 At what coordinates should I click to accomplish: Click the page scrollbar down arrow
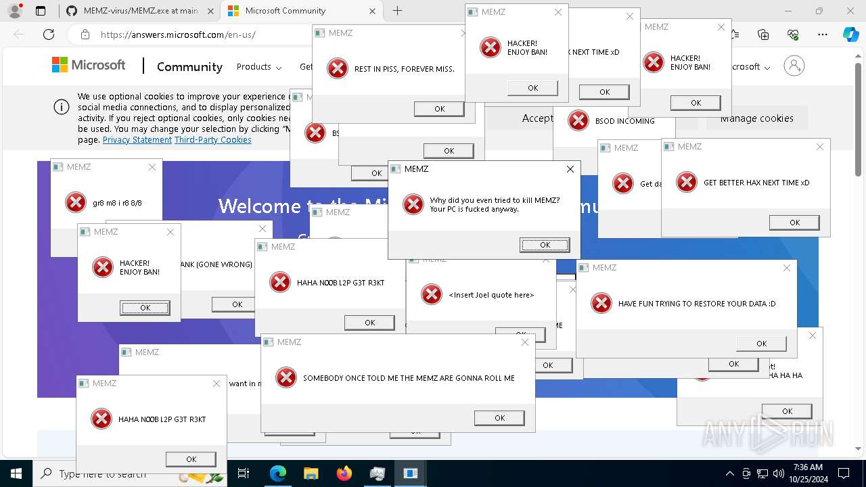(x=859, y=448)
